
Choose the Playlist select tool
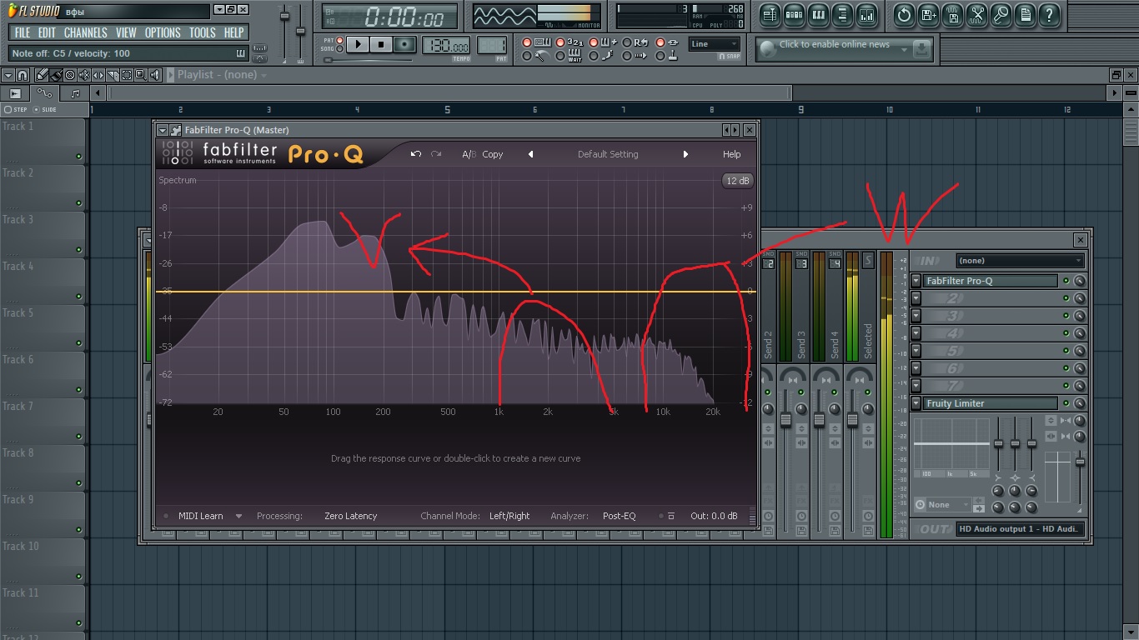[x=127, y=75]
